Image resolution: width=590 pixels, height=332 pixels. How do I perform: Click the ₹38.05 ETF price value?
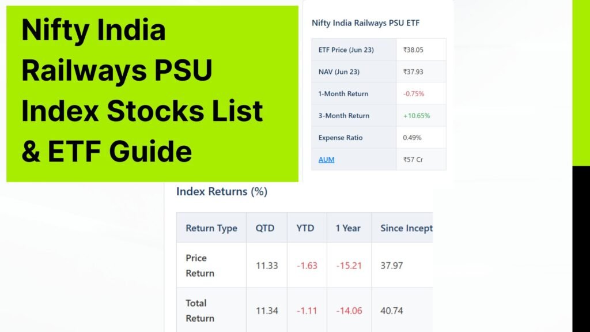(x=413, y=50)
